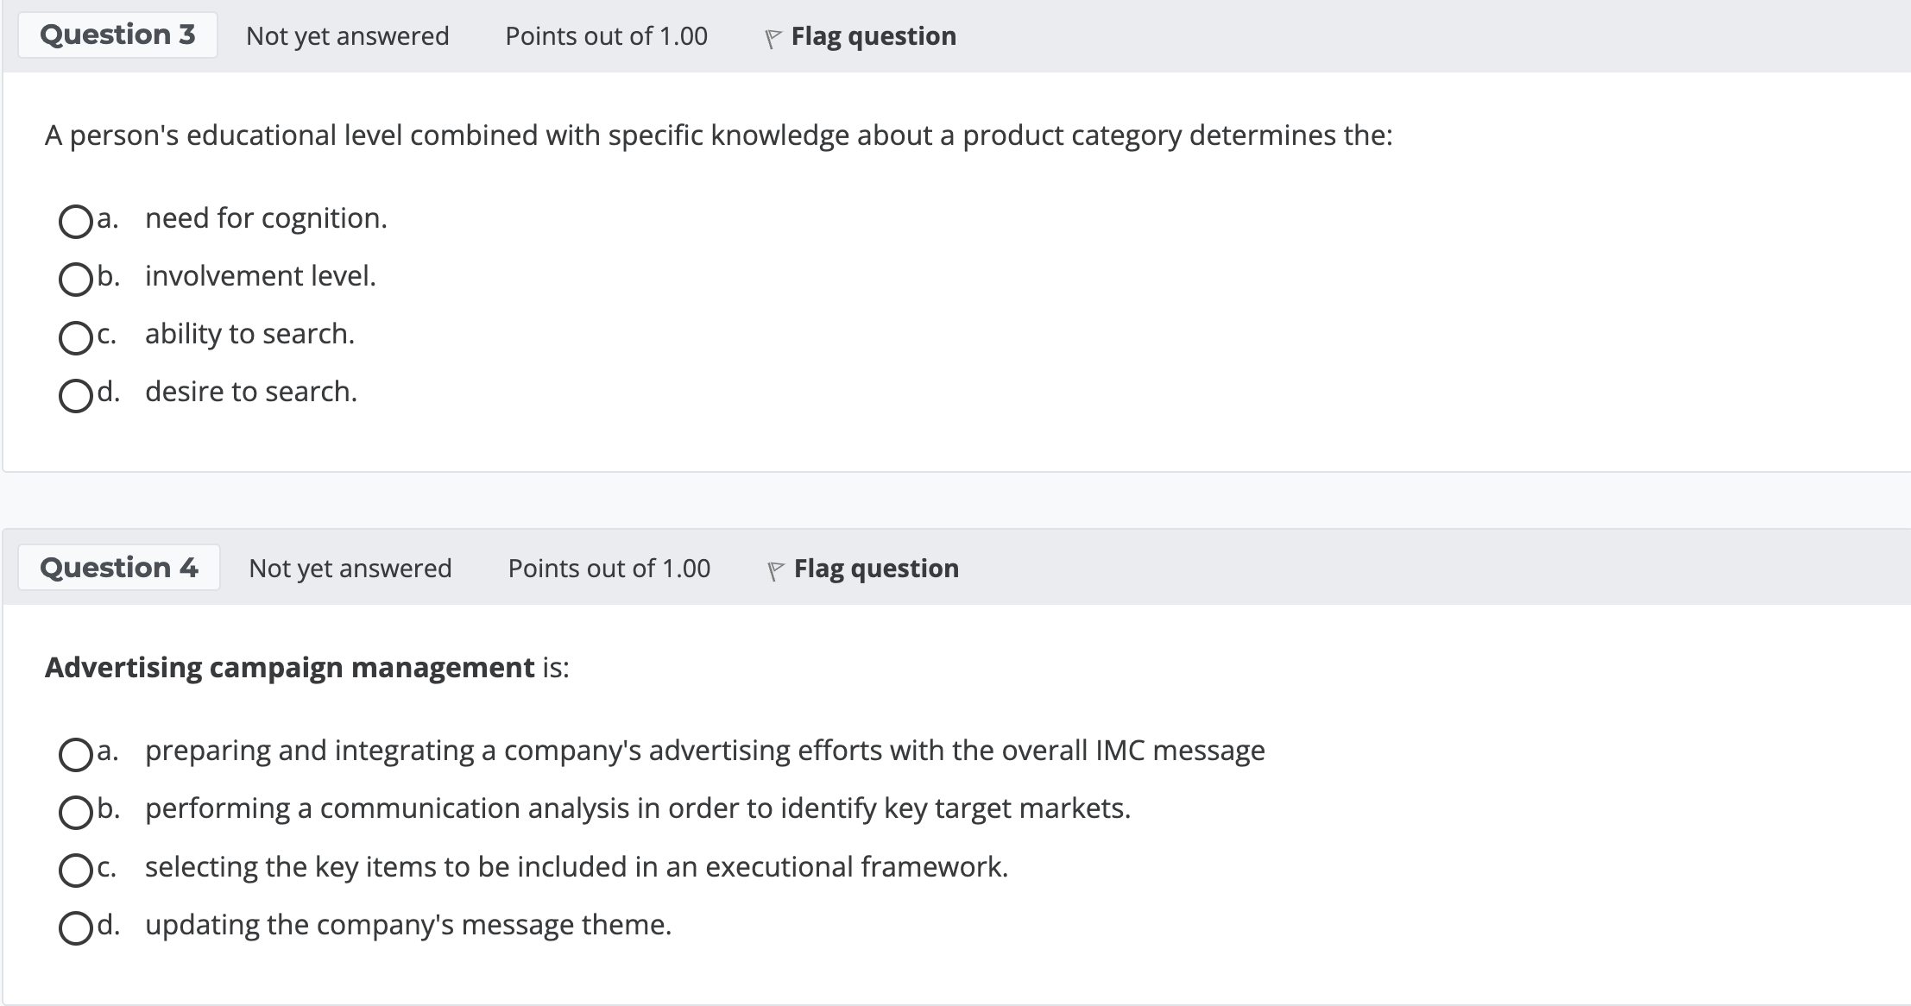
Task: Click 'Flag question' link for Question 3
Action: click(873, 36)
